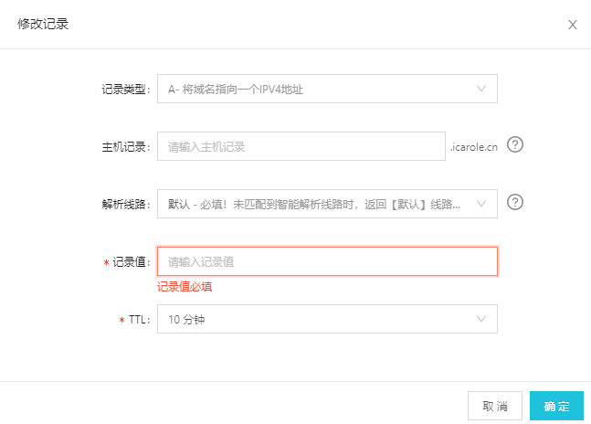Click the 记录类型 field label
Viewport: 591px width, 424px height.
[125, 90]
